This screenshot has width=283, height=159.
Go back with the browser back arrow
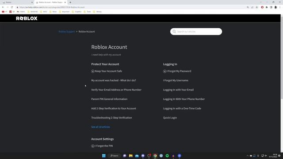pos(3,7)
